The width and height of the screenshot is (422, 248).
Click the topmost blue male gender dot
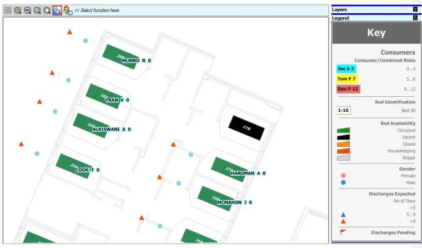coord(86,41)
